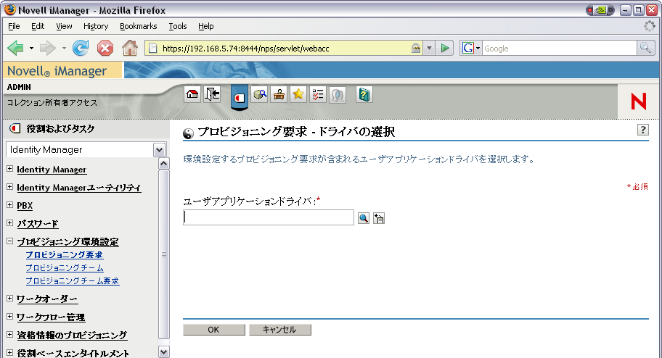Expand the ワークオーダー tree node

9,298
